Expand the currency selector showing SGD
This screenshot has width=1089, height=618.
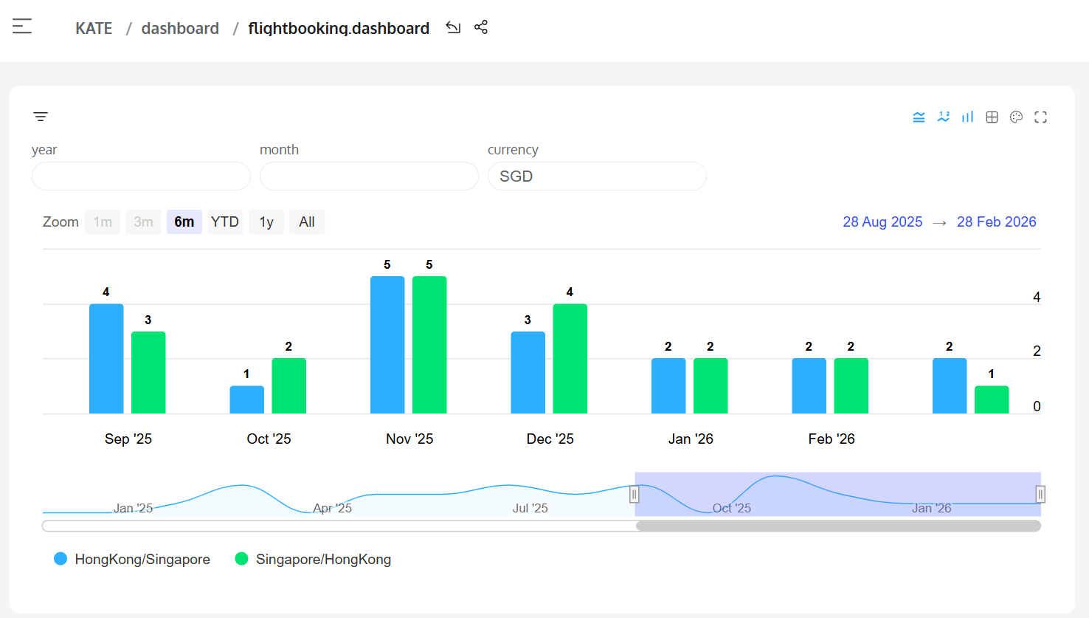point(597,176)
